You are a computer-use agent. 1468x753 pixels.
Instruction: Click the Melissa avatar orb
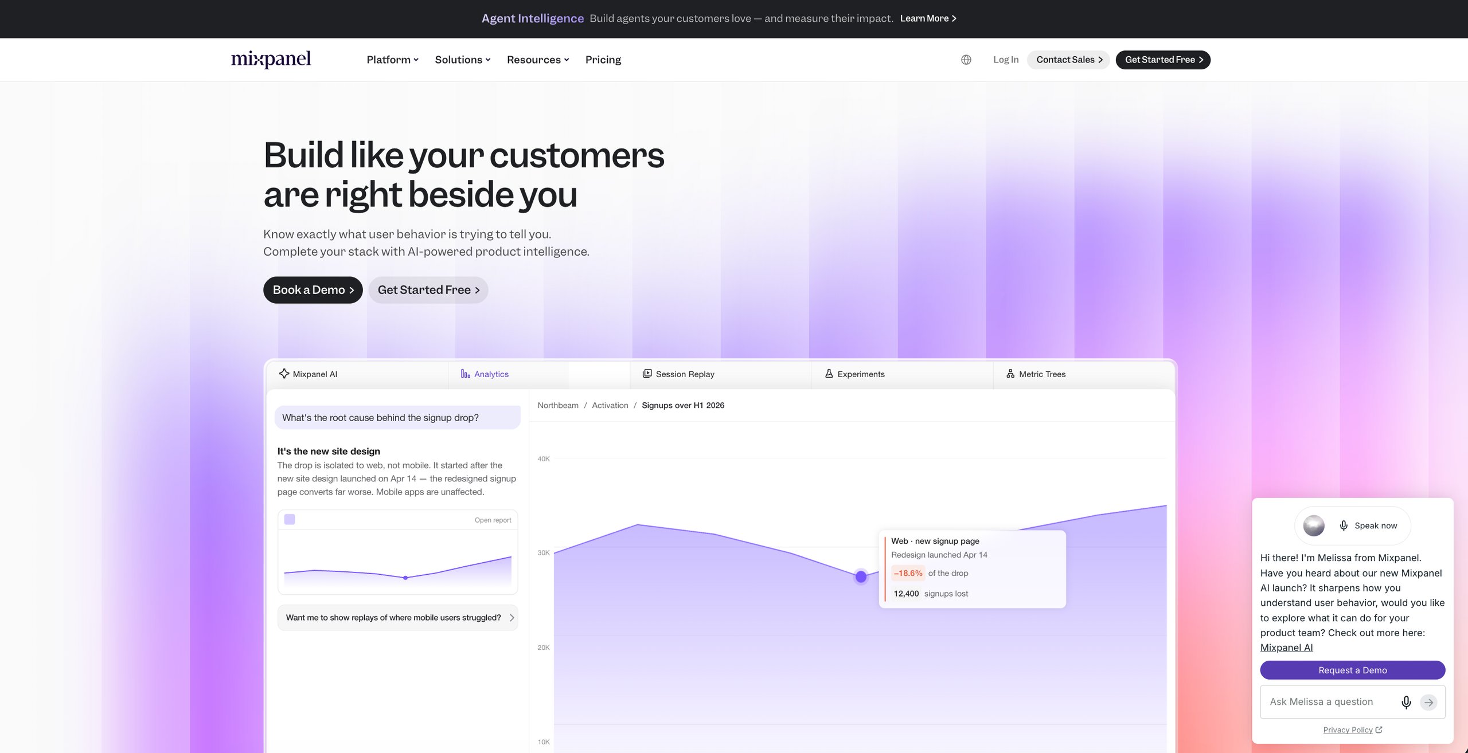point(1314,525)
